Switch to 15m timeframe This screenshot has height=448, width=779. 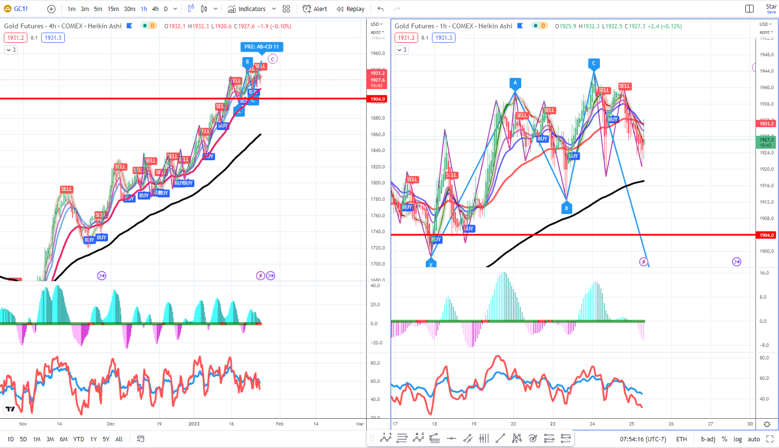(113, 9)
